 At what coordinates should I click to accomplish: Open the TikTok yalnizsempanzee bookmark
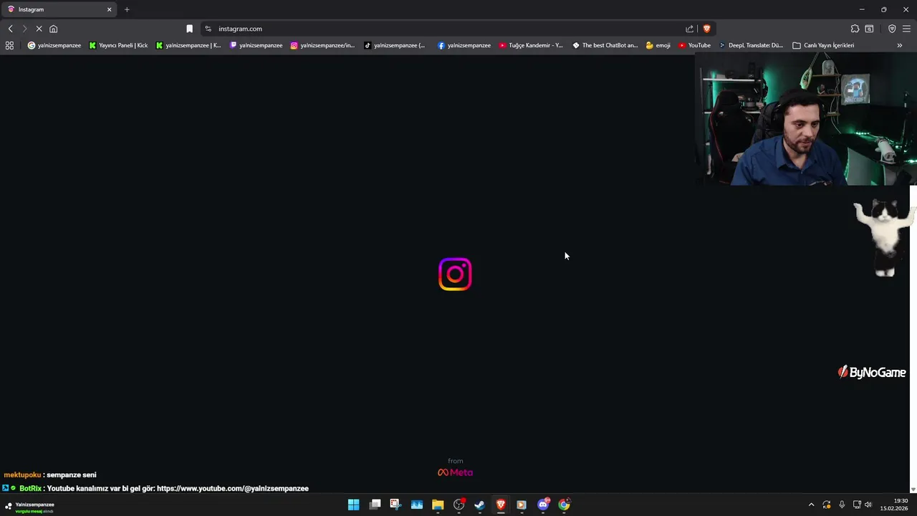395,45
